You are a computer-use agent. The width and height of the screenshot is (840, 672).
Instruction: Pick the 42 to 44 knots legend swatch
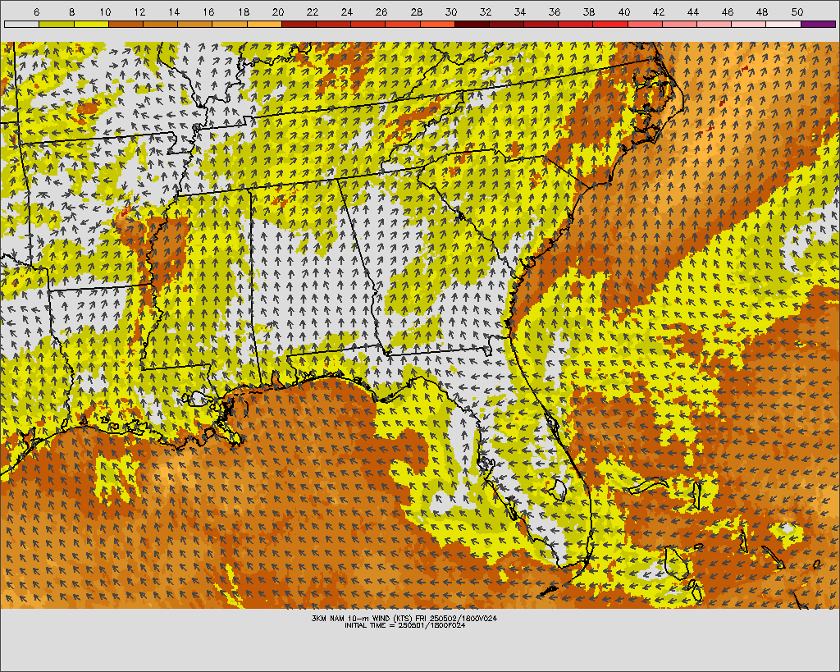(680, 24)
